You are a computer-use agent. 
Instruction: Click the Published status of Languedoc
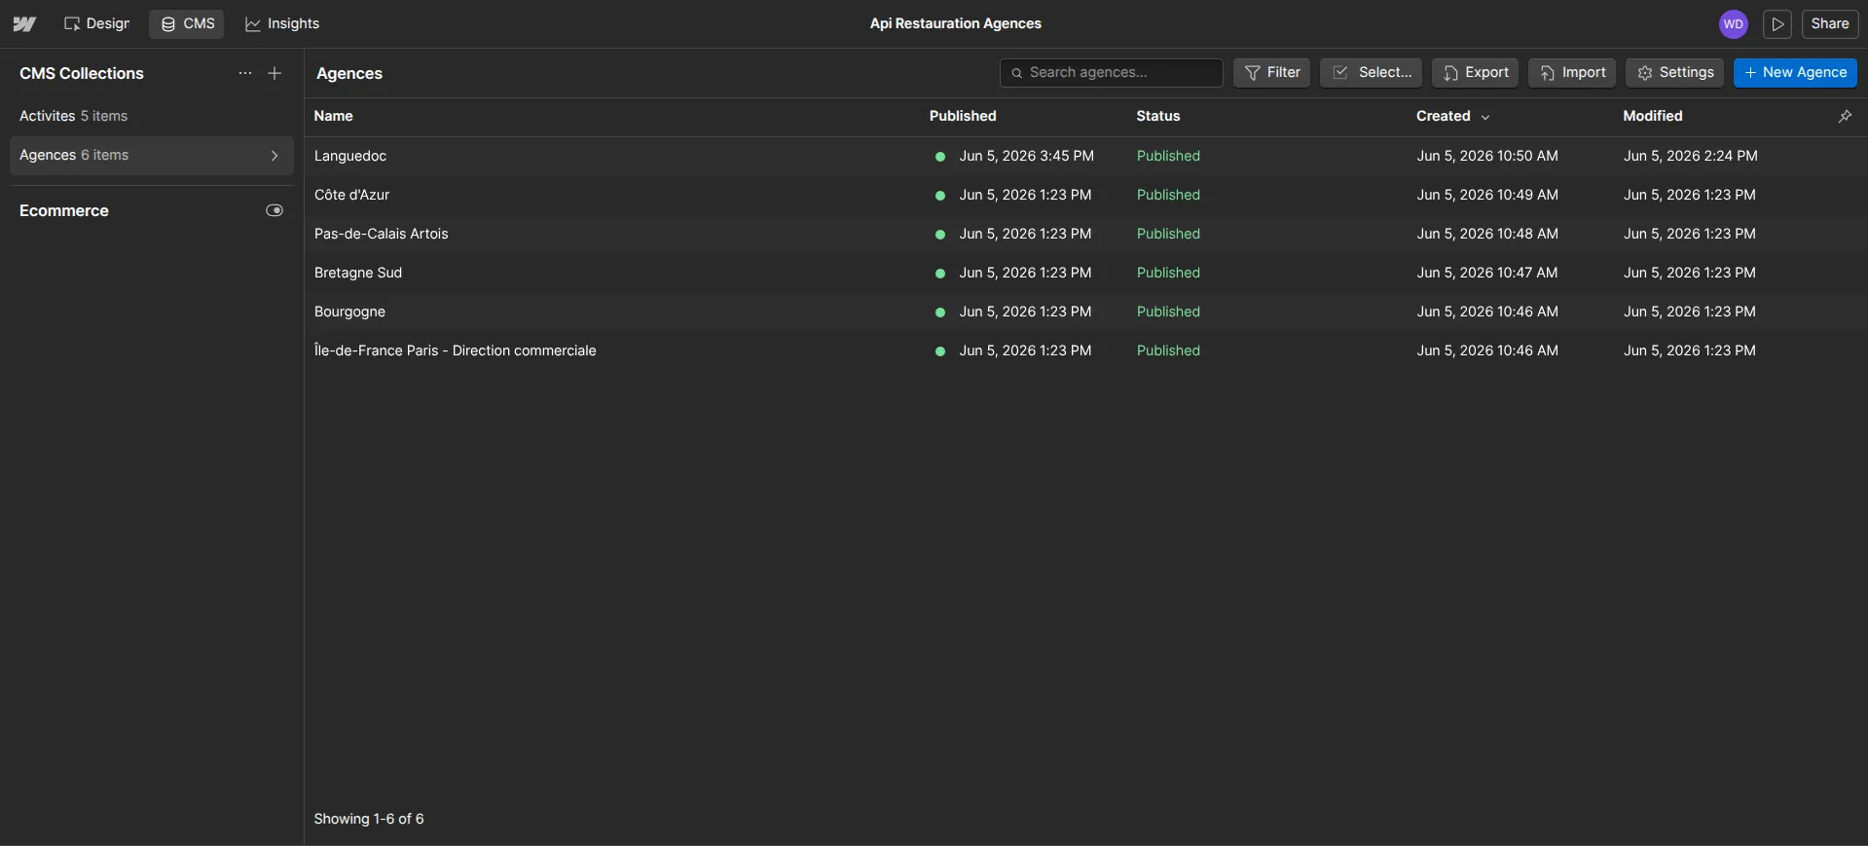(x=1168, y=156)
